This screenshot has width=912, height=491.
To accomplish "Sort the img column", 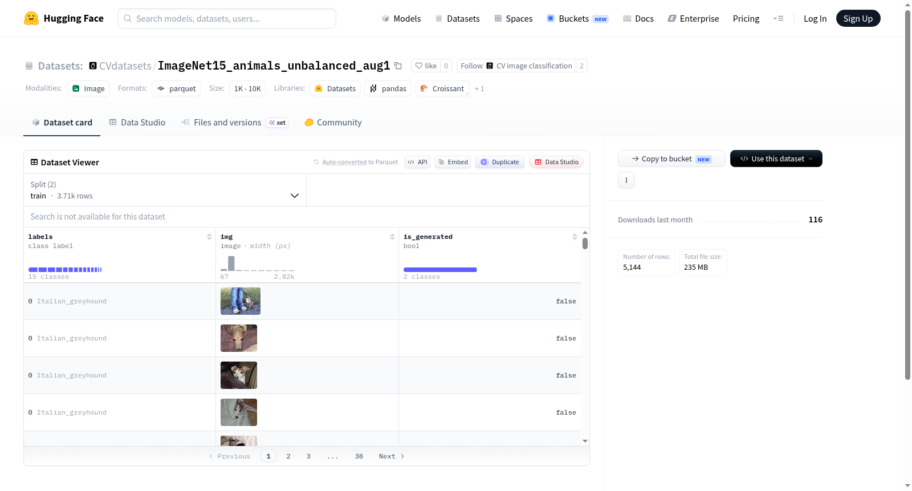I will coord(392,237).
